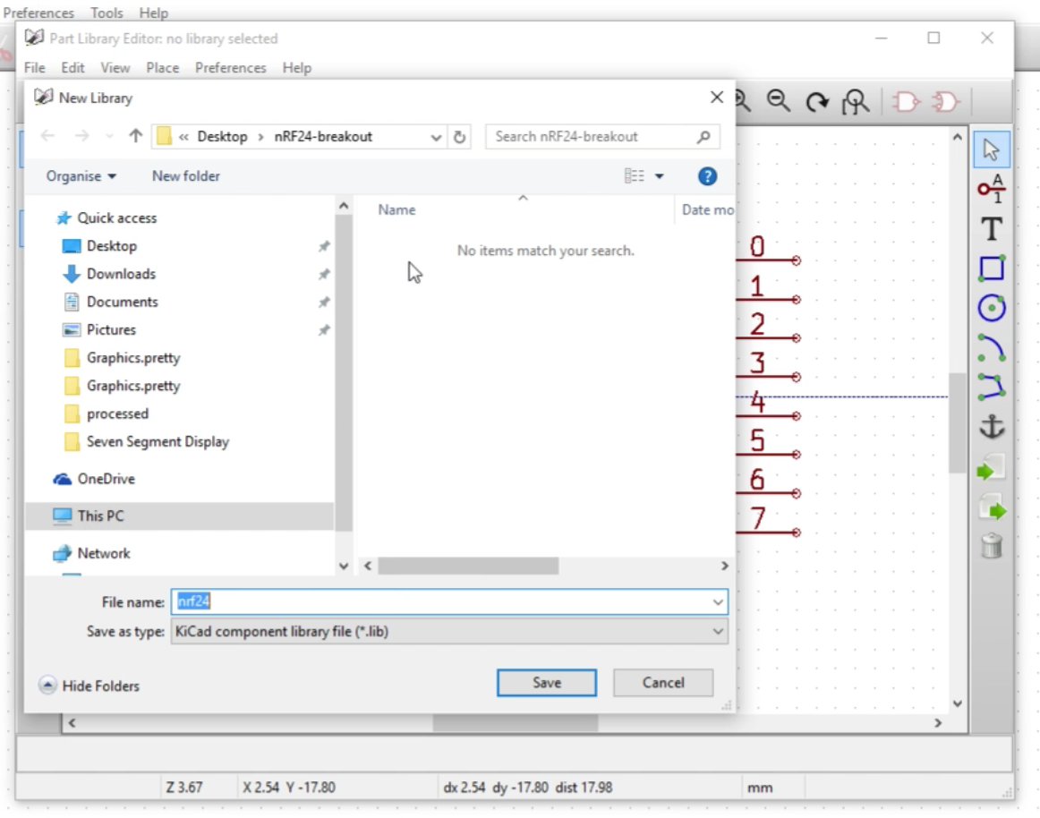This screenshot has height=818, width=1040.
Task: Expand the address path dropdown
Action: tap(436, 137)
